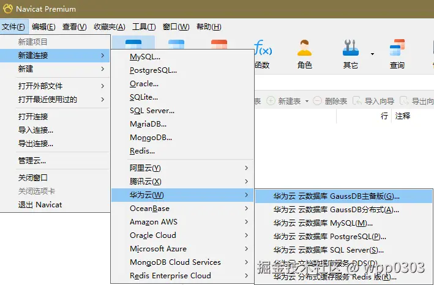Expand the 腾讯云(X) submenu arrow
434x285 pixels.
[x=246, y=182]
